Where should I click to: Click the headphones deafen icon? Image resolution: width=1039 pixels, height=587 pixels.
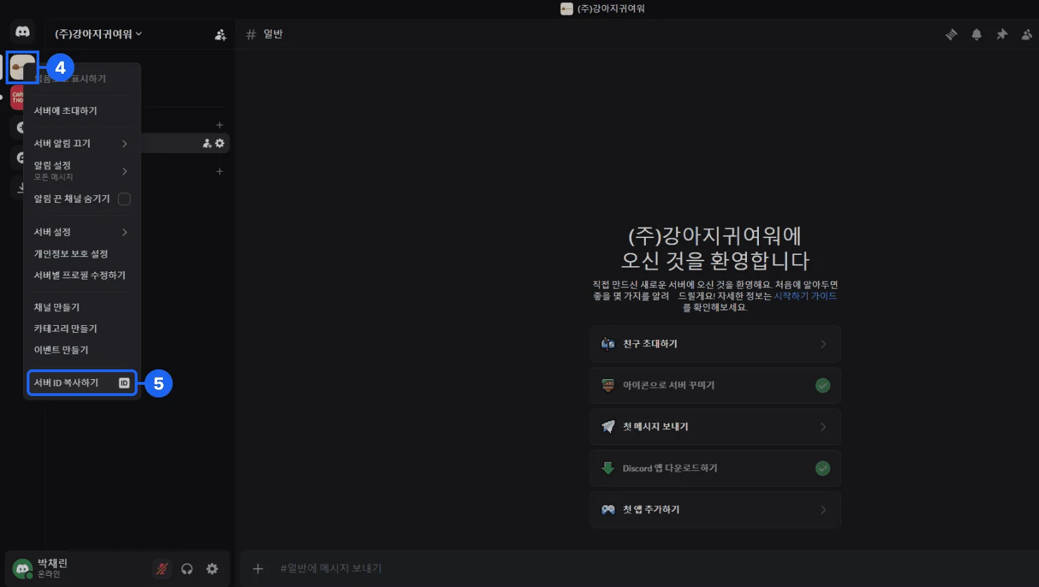pyautogui.click(x=187, y=569)
